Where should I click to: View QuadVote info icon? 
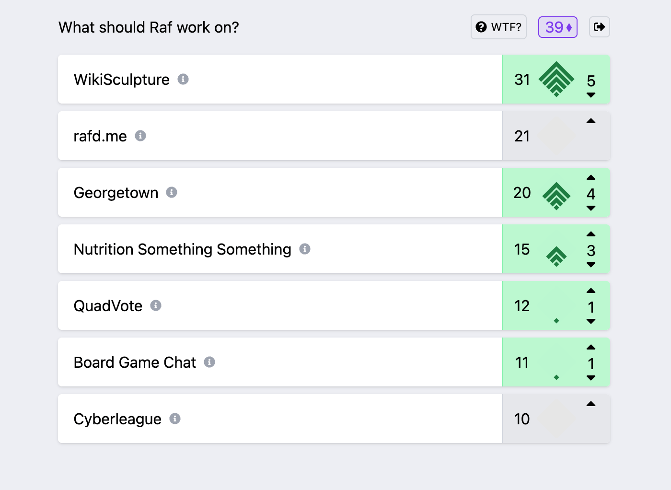[x=156, y=305]
